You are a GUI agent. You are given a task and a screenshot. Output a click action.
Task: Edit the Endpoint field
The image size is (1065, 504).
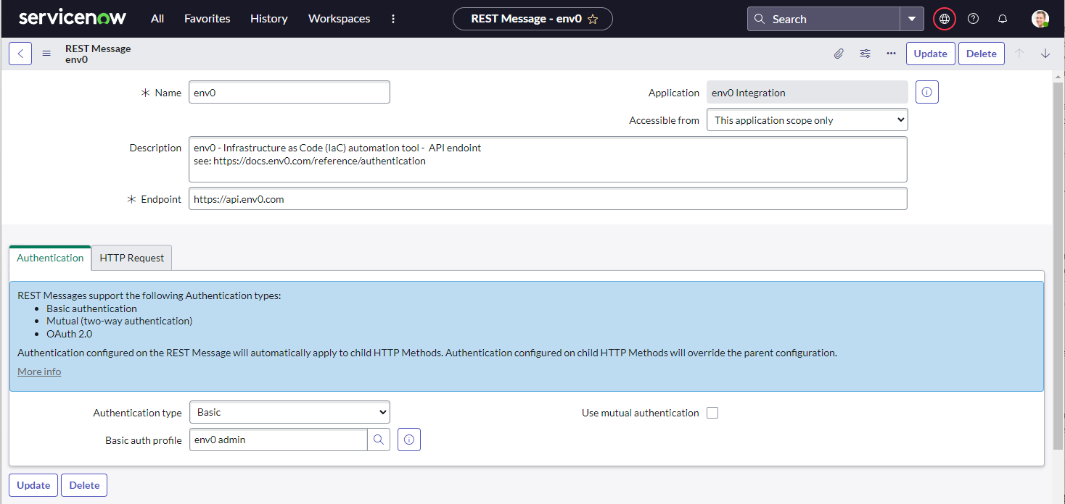548,199
